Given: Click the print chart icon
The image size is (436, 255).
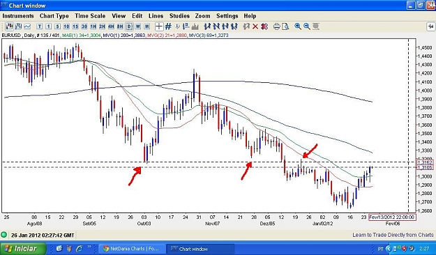Looking at the screenshot, I should point(276,26).
